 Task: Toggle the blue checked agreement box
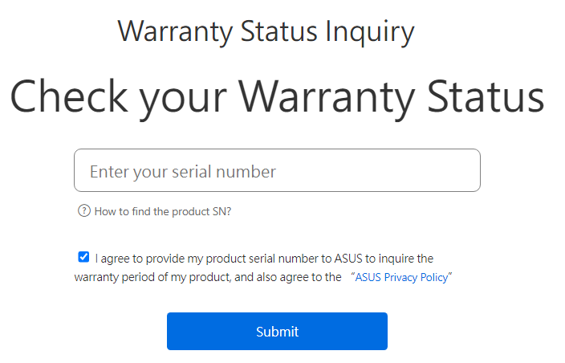[83, 257]
